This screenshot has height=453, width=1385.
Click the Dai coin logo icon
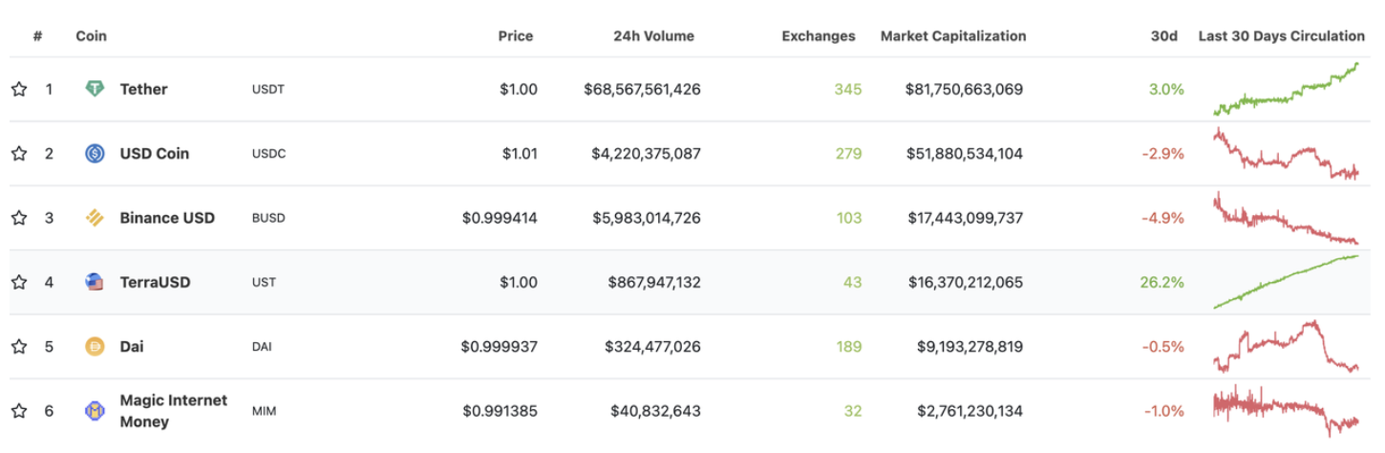click(x=95, y=347)
